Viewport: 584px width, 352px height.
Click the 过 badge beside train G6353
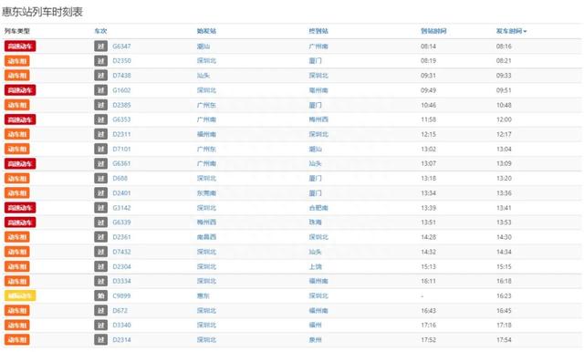(x=100, y=119)
